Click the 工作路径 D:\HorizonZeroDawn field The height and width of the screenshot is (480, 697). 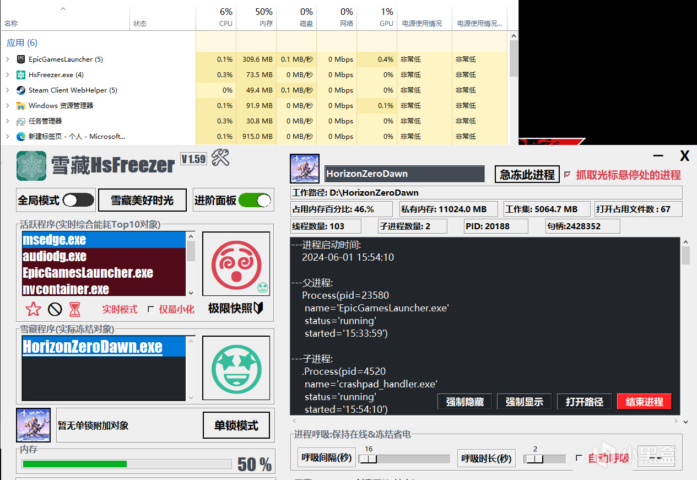487,192
